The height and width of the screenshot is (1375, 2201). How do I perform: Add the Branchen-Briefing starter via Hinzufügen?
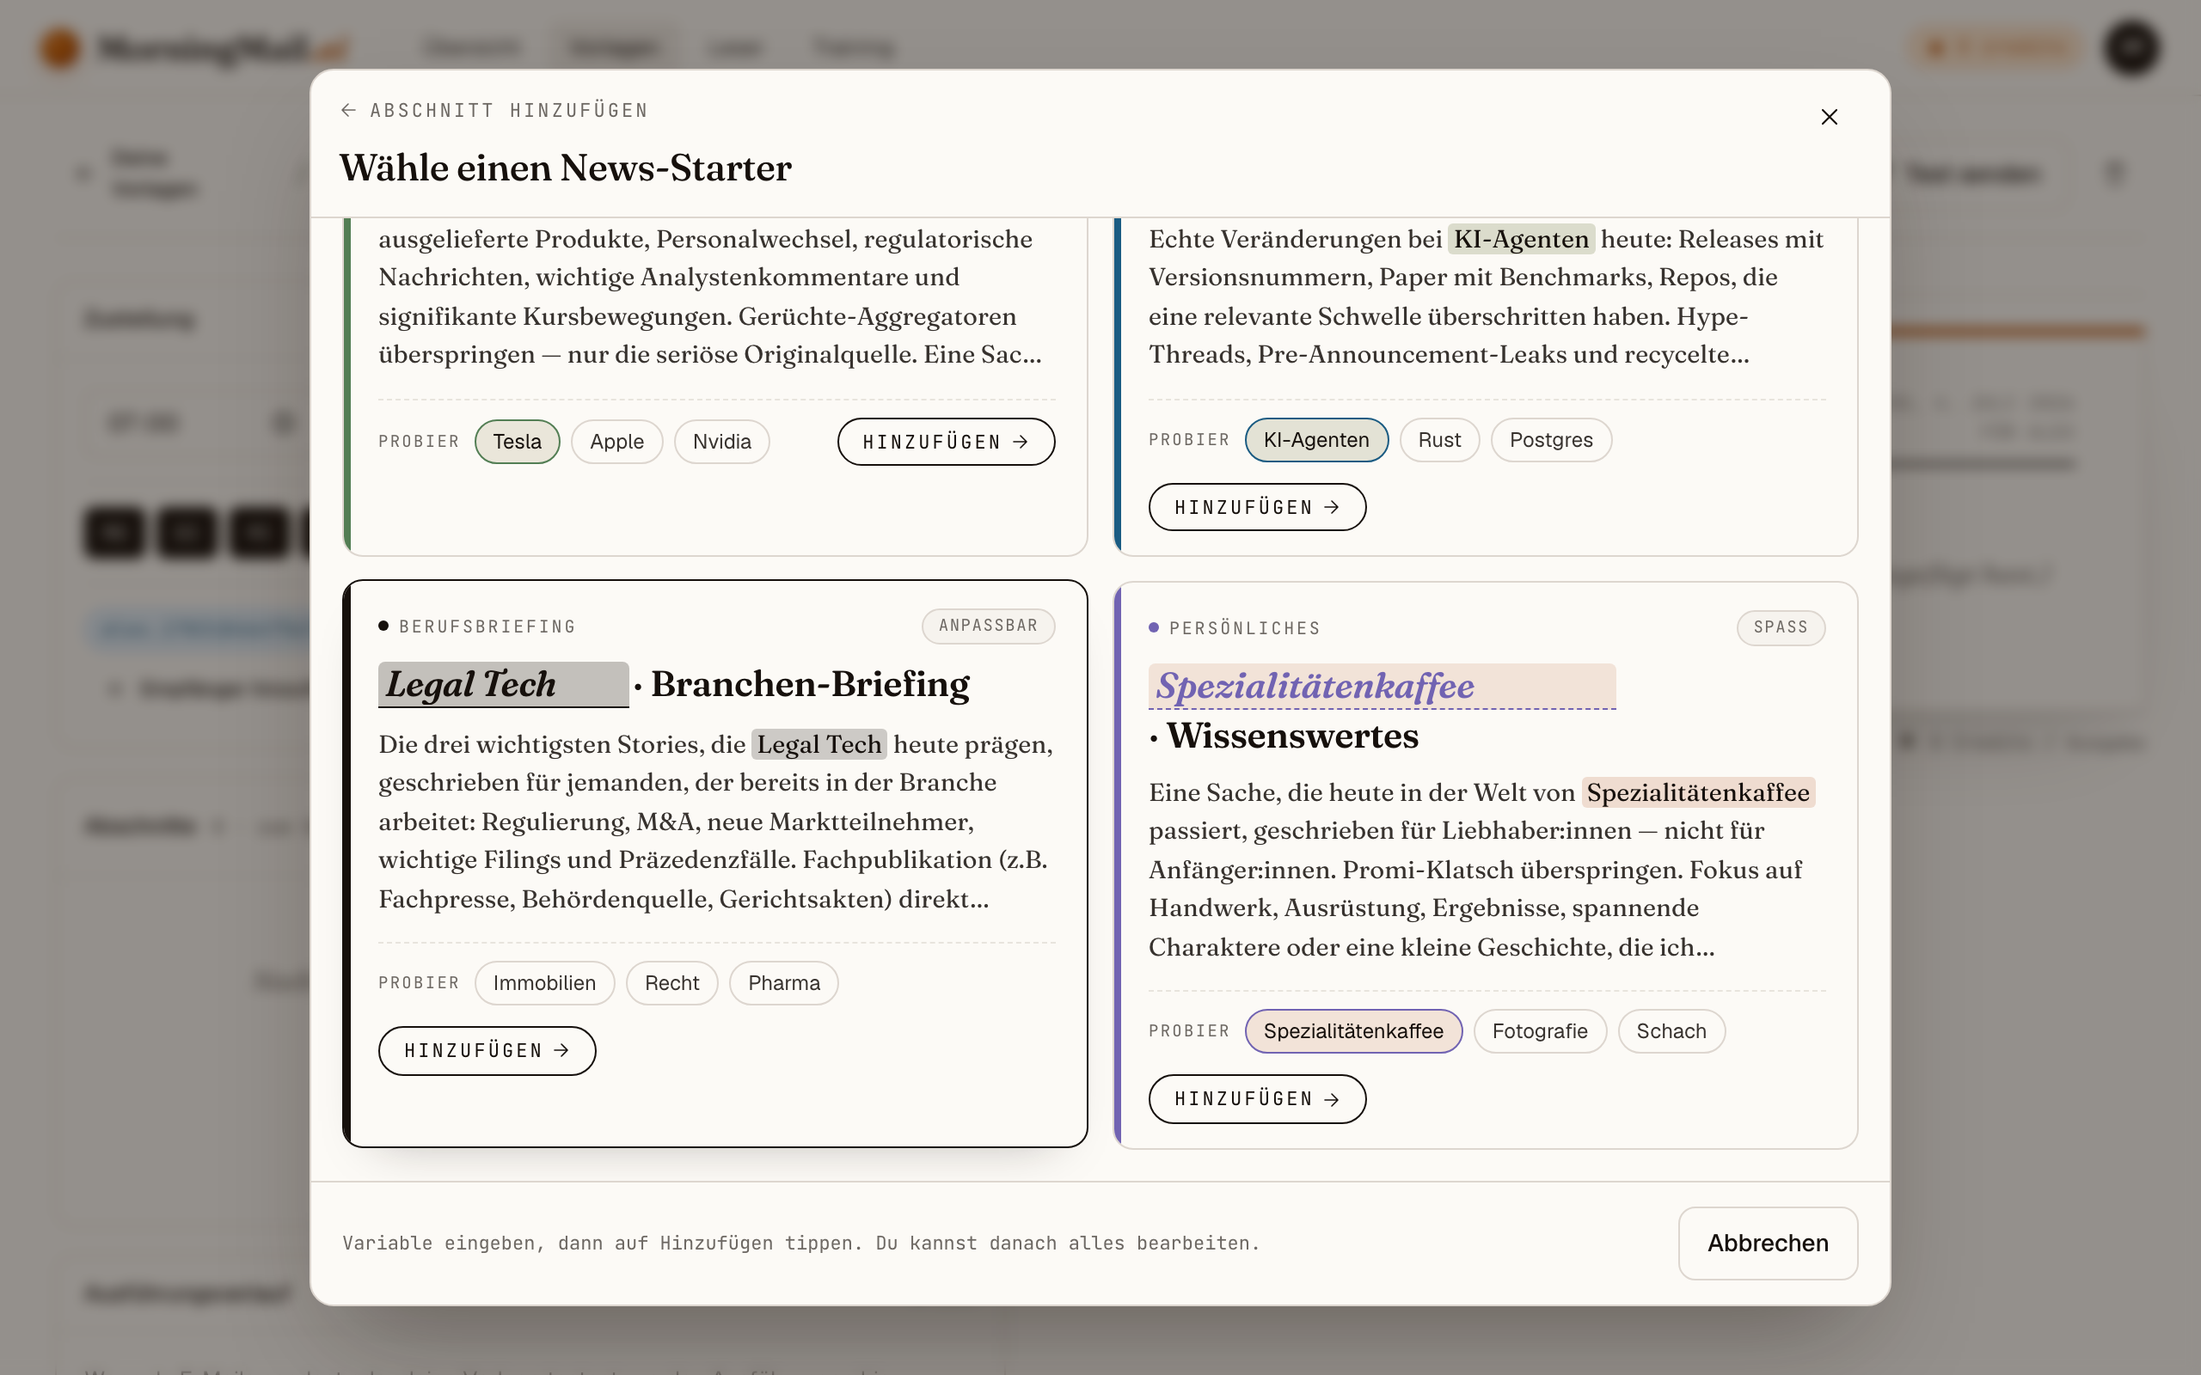click(x=487, y=1050)
